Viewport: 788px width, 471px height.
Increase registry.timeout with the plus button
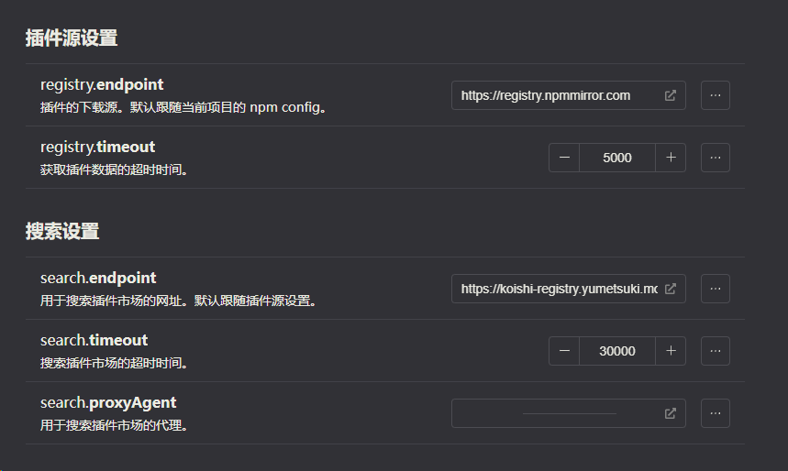[x=671, y=158]
